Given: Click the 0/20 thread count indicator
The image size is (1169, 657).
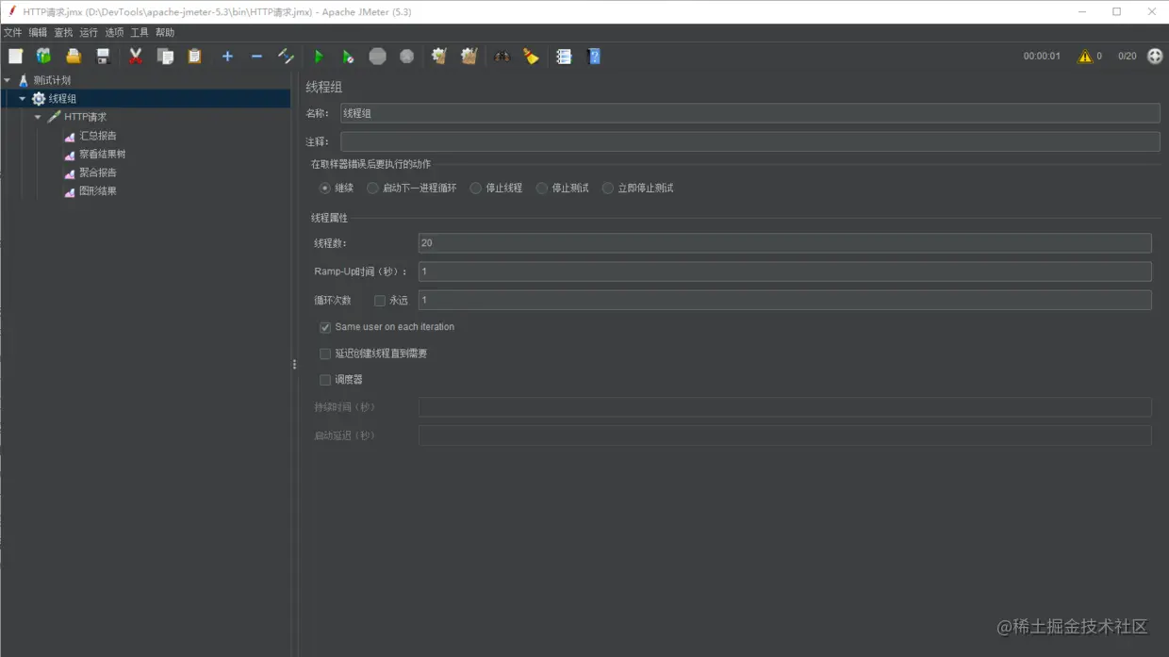Looking at the screenshot, I should pyautogui.click(x=1127, y=57).
